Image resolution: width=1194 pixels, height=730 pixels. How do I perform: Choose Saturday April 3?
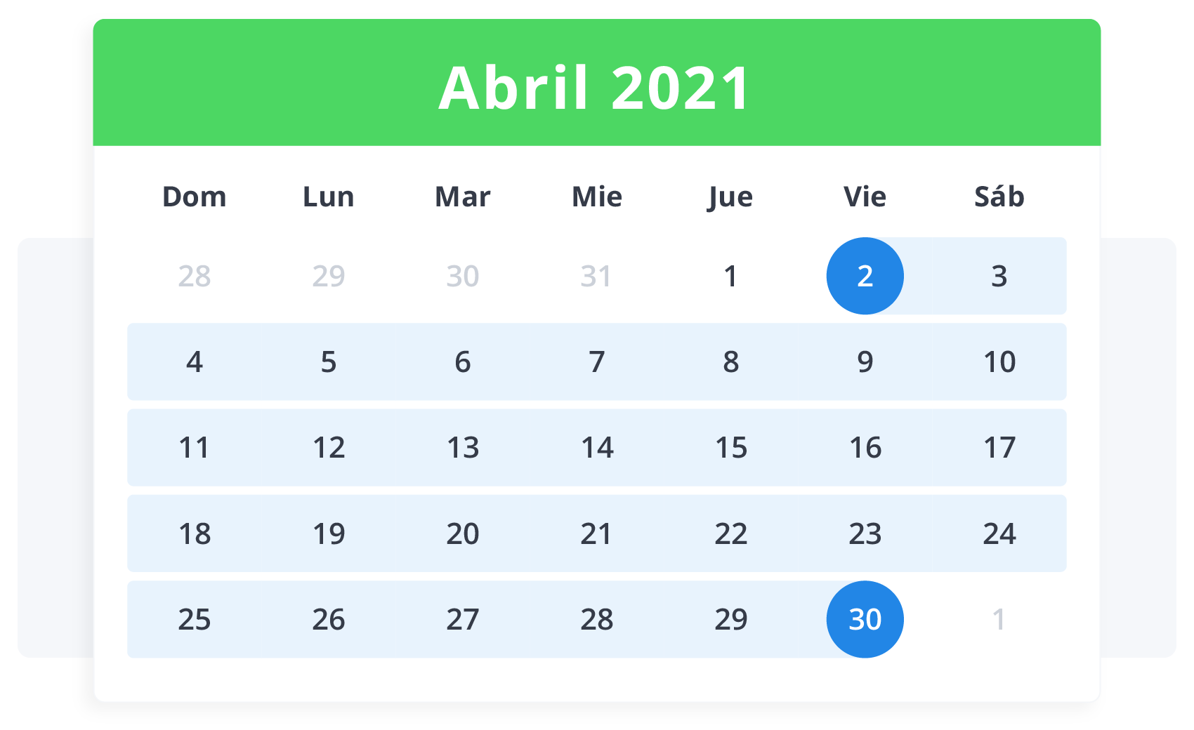coord(999,276)
